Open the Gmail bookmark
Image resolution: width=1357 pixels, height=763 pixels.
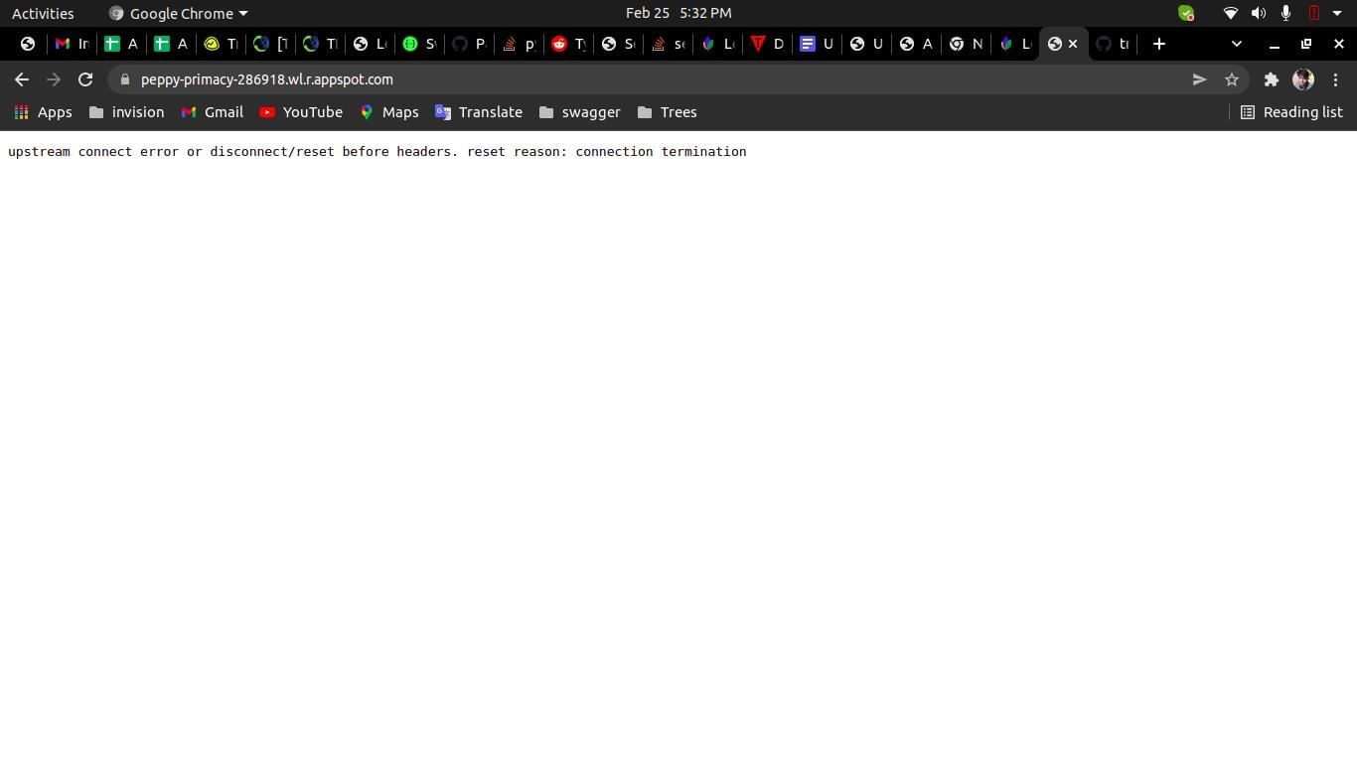213,112
